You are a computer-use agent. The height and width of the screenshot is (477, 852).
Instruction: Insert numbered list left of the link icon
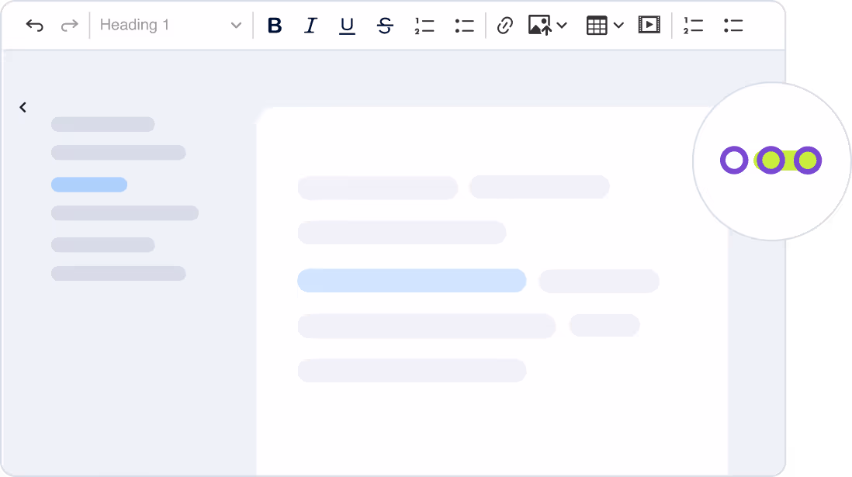point(424,26)
